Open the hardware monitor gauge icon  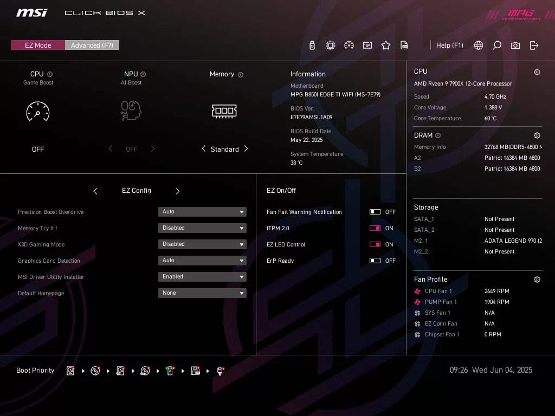349,45
